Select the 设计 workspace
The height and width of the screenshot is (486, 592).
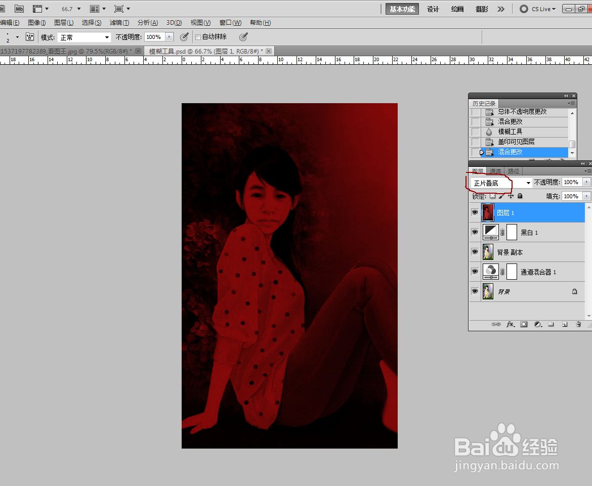coord(433,9)
